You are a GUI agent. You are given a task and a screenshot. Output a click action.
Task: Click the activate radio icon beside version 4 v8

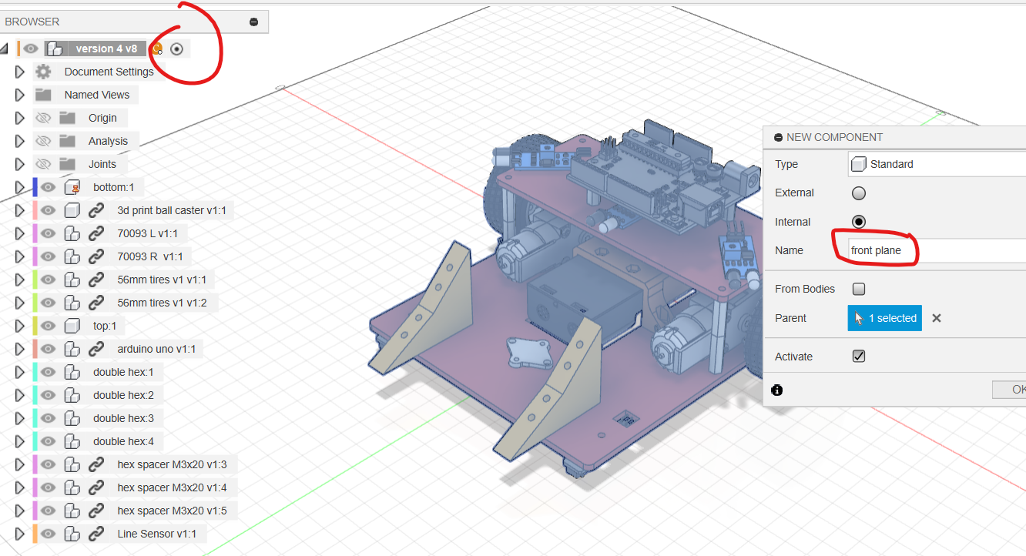click(176, 49)
